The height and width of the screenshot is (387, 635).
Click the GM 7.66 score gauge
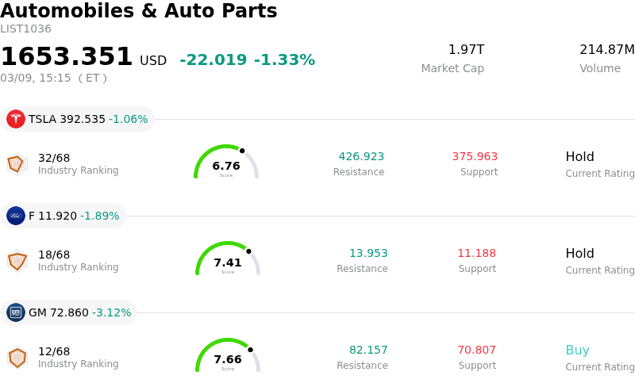pyautogui.click(x=228, y=356)
